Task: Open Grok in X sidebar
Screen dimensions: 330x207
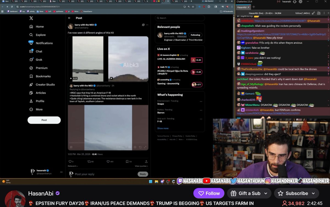Action: (x=36, y=60)
